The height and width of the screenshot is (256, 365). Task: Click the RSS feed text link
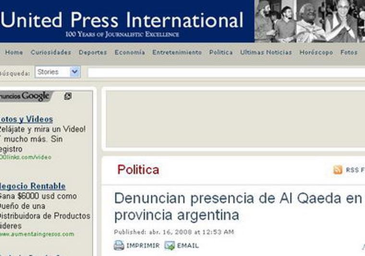tap(355, 170)
